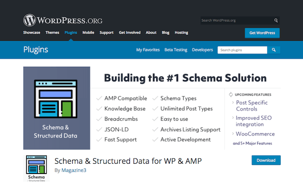This screenshot has width=303, height=186.
Task: Click the Fast Support feature text
Action: [120, 140]
